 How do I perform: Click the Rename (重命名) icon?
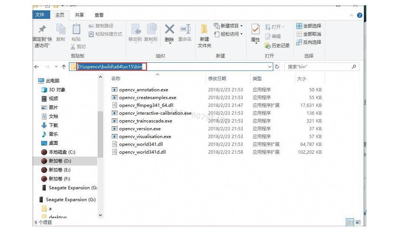coord(185,29)
